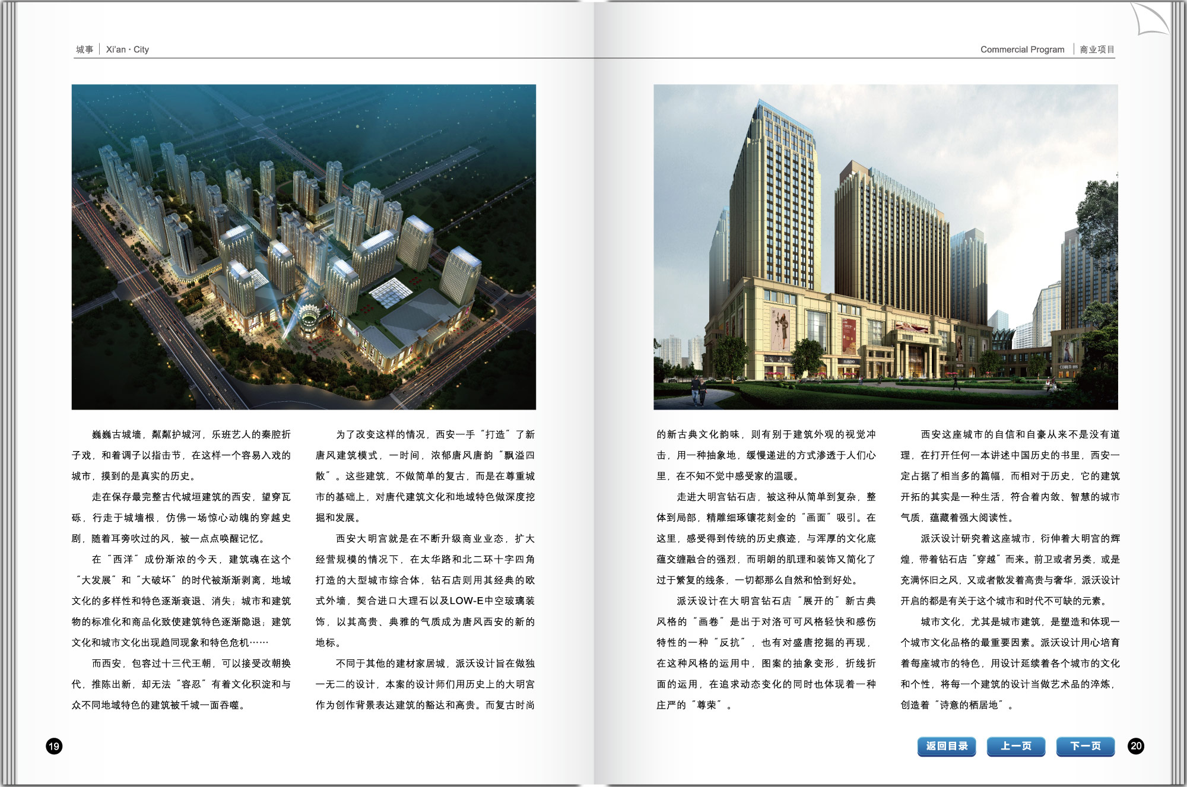Go to previous page with 上一页
Image resolution: width=1187 pixels, height=787 pixels.
tap(1016, 746)
